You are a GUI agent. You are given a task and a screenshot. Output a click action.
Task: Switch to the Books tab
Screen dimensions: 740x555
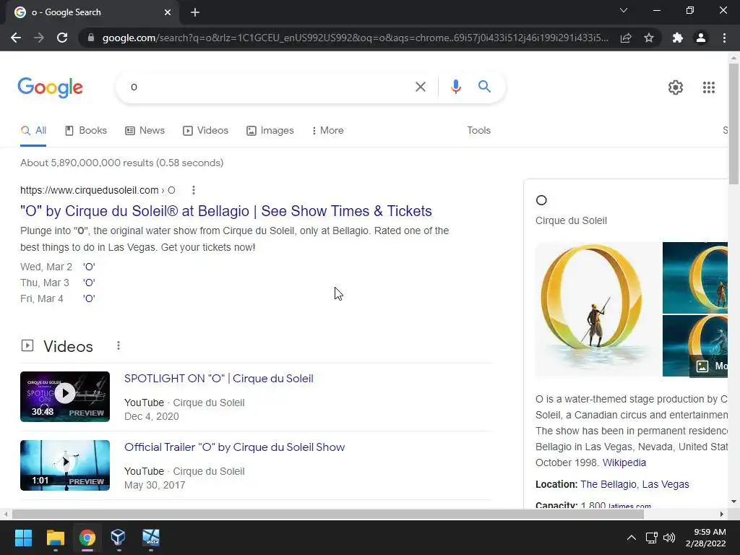86,131
